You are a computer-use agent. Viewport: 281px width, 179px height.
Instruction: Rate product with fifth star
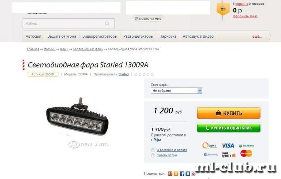pyautogui.click(x=152, y=74)
